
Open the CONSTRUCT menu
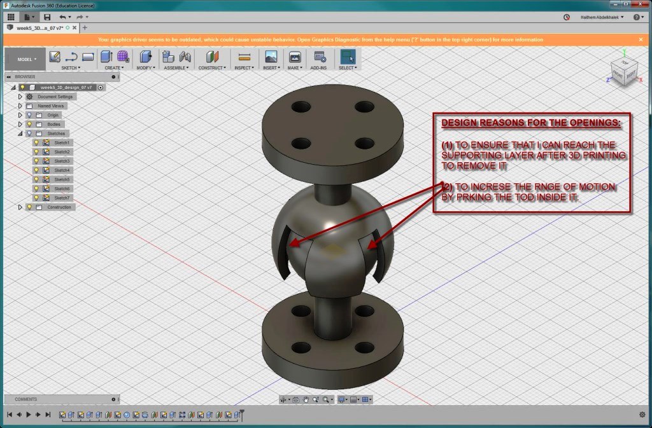pyautogui.click(x=212, y=67)
